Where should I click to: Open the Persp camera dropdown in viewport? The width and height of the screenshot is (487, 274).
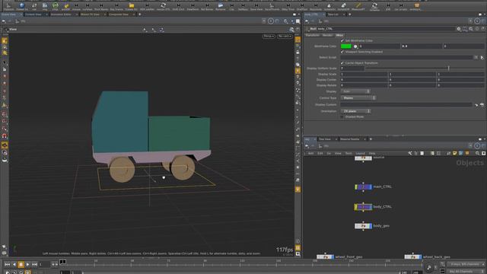click(269, 37)
